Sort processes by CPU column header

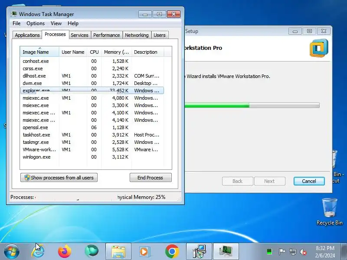(x=94, y=52)
